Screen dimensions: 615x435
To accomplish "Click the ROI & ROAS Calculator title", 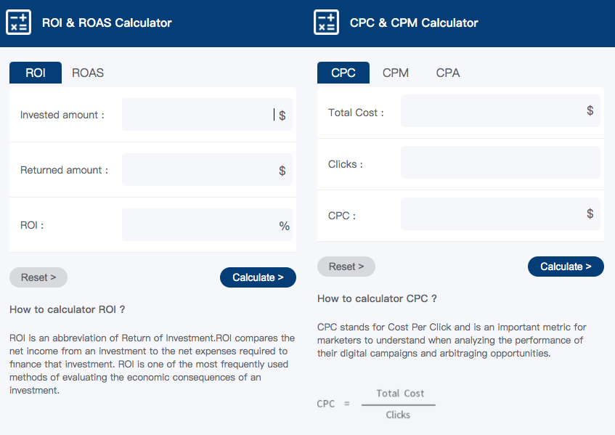I will (107, 23).
